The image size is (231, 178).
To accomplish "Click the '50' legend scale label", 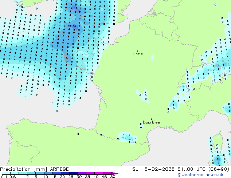I will pos(113,177).
